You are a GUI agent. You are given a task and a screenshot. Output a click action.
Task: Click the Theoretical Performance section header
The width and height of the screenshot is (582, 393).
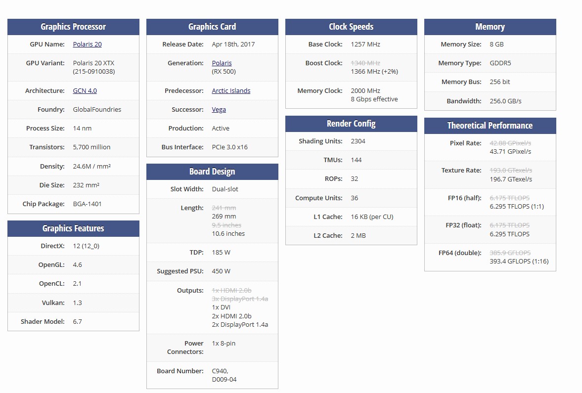coord(490,126)
